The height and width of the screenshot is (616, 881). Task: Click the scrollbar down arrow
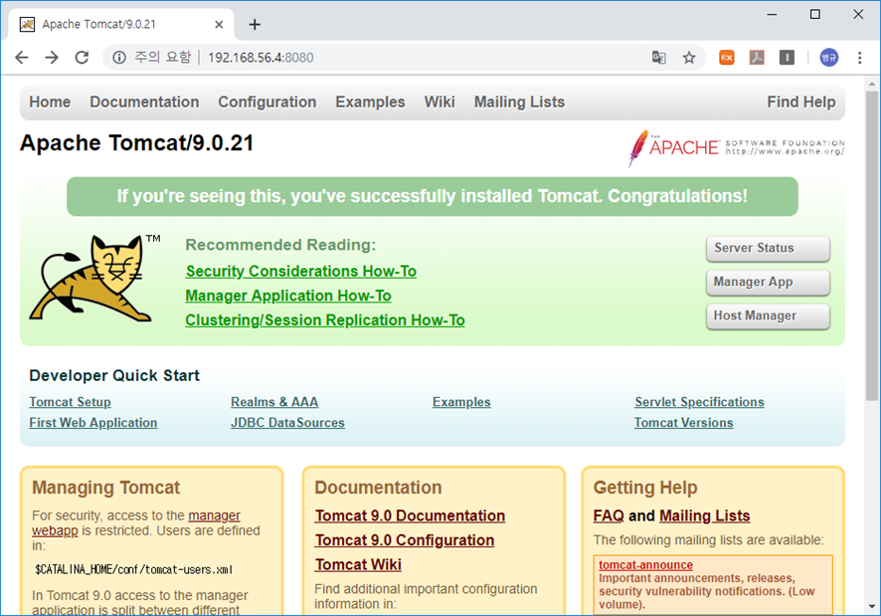point(871,606)
